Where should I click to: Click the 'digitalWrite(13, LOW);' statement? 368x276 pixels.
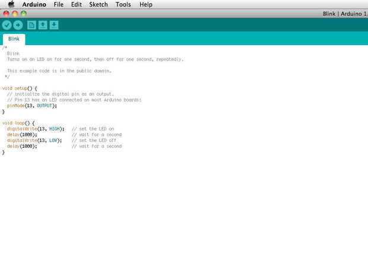34,140
